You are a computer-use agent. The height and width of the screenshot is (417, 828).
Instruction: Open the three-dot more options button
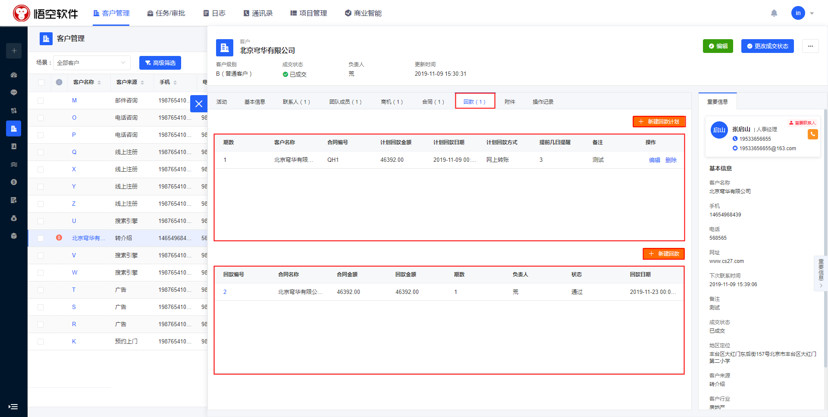(810, 46)
